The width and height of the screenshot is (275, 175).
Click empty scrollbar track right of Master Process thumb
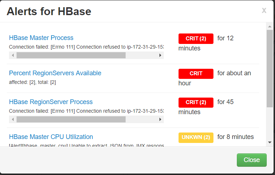click(x=141, y=55)
